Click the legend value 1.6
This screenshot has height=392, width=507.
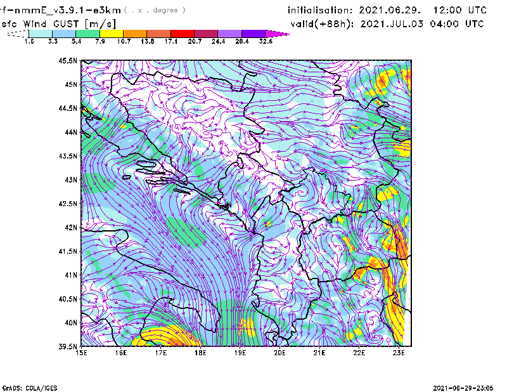pyautogui.click(x=29, y=41)
